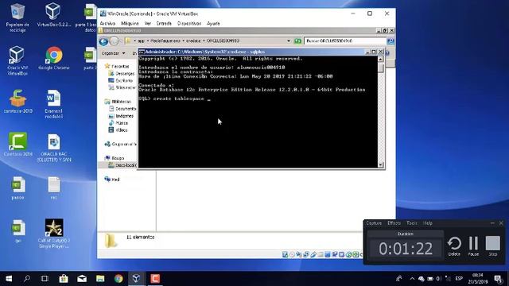
Task: Click the Explorer search field
Action: pos(344,41)
